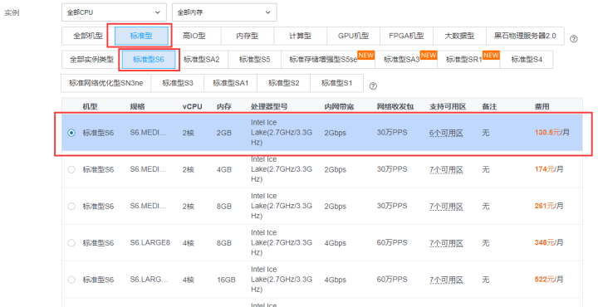
Task: Switch to the GPU机型 tab
Action: click(353, 37)
